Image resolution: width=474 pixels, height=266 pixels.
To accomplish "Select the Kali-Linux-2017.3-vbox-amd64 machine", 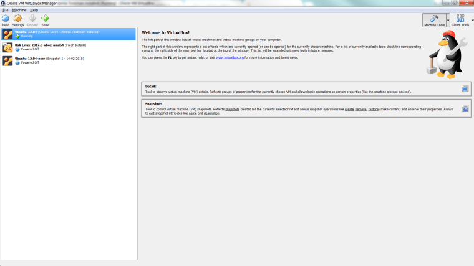I will pyautogui.click(x=69, y=47).
